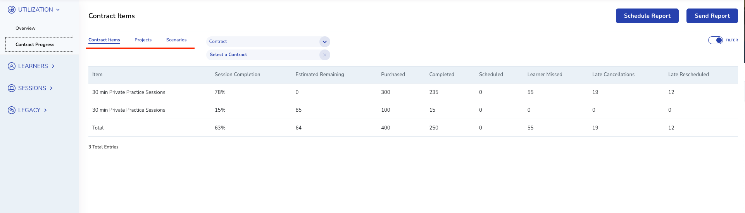This screenshot has height=213, width=745.
Task: Select the 78% completion row item name
Action: (x=129, y=92)
